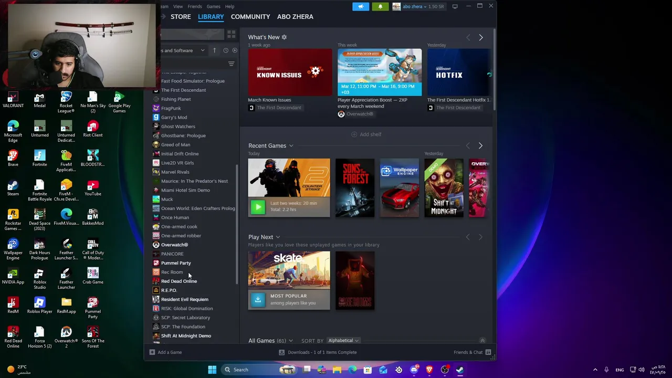Open the Riot Client desktop shortcut
The width and height of the screenshot is (672, 378).
pos(93,129)
